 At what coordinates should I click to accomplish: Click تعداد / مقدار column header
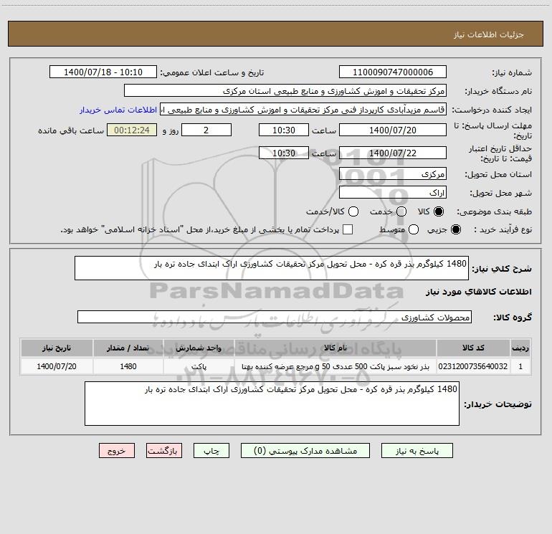[x=128, y=348]
